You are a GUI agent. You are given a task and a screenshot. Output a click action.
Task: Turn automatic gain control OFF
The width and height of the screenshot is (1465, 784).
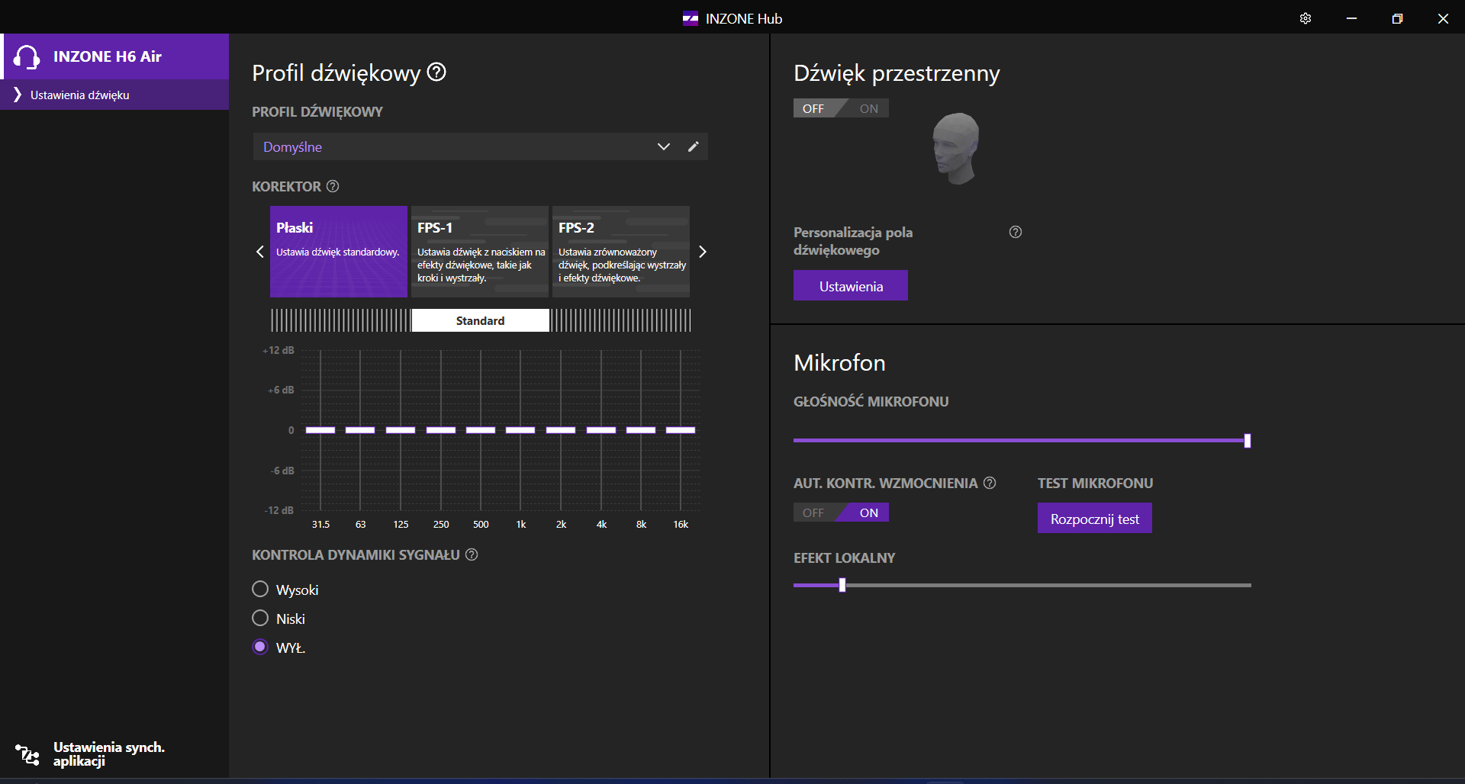(813, 512)
